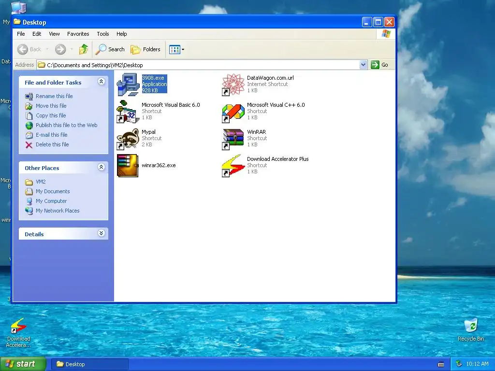The width and height of the screenshot is (495, 371).
Task: Click the Publish to Web globe icon
Action: point(29,126)
